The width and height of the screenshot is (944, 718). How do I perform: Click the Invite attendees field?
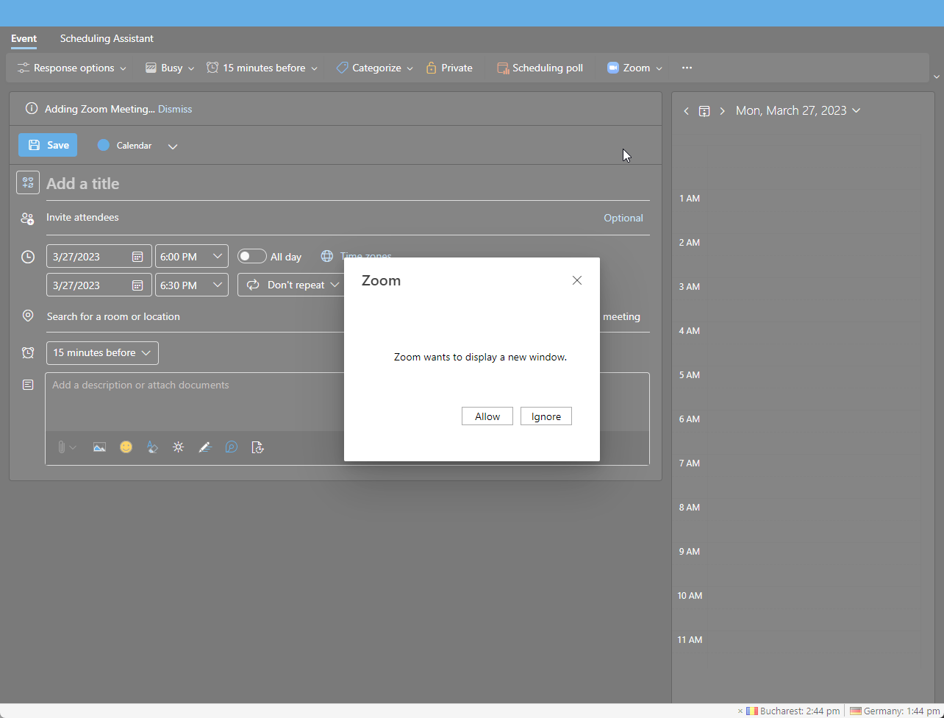pos(322,218)
